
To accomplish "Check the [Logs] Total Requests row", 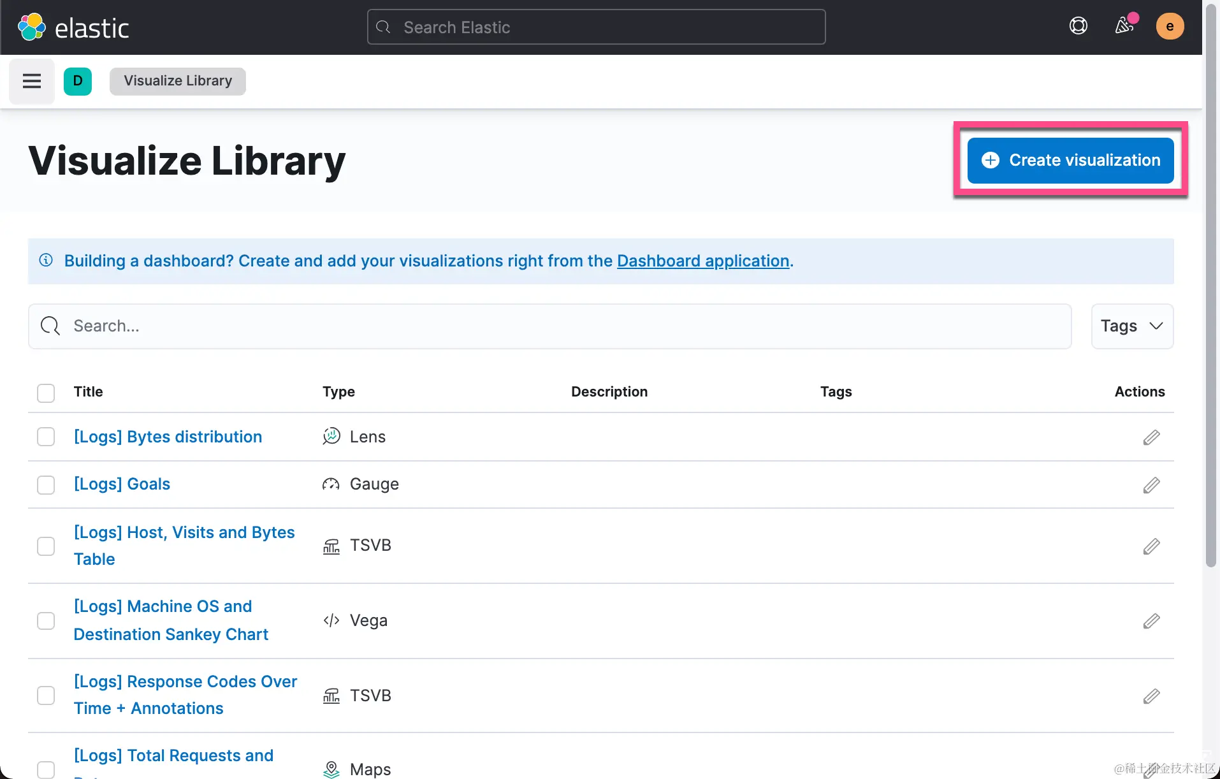I will [x=46, y=769].
